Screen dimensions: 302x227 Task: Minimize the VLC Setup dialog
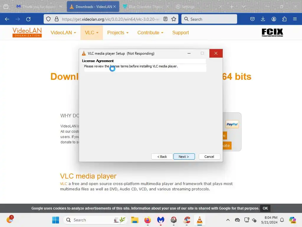click(x=189, y=53)
